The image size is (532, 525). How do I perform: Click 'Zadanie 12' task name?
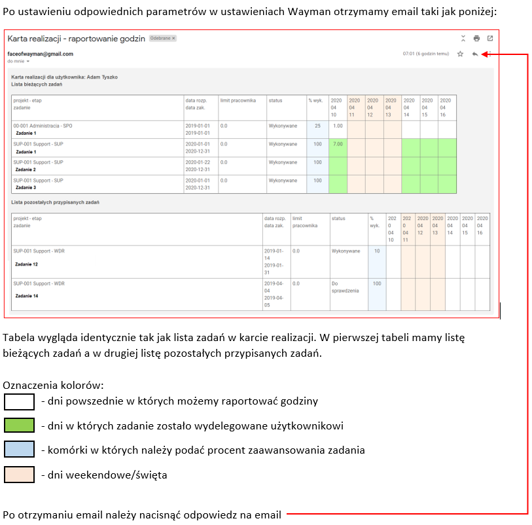tap(26, 264)
